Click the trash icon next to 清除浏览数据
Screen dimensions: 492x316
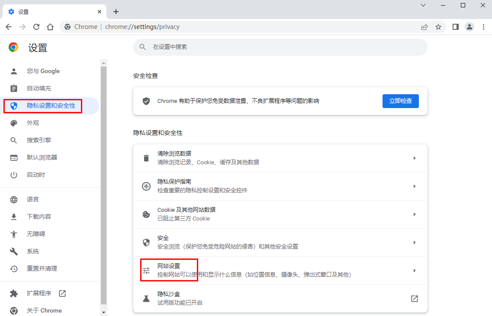coord(146,158)
